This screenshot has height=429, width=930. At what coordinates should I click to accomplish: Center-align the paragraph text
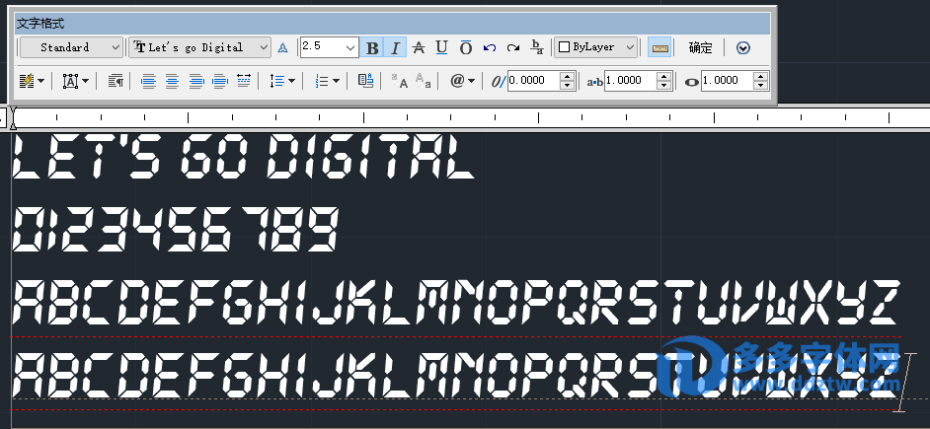point(172,81)
